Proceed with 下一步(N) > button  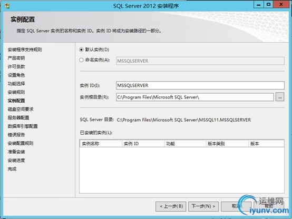click(203, 206)
